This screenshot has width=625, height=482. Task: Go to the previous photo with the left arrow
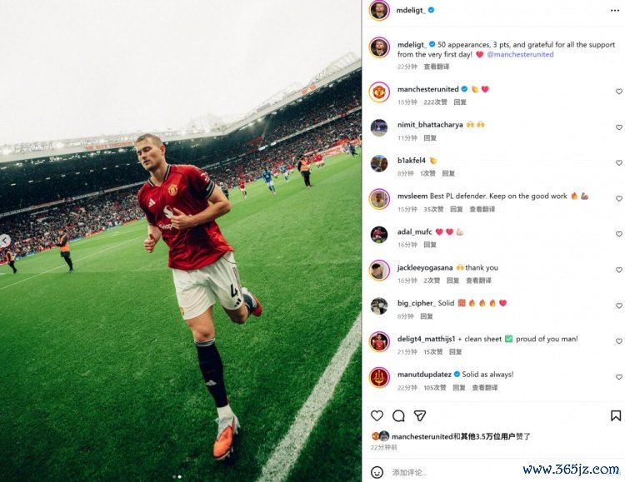(4, 241)
